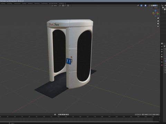This screenshot has width=166, height=124.
Task: Click the zoom magnifier navigation icon
Action: tap(158, 18)
